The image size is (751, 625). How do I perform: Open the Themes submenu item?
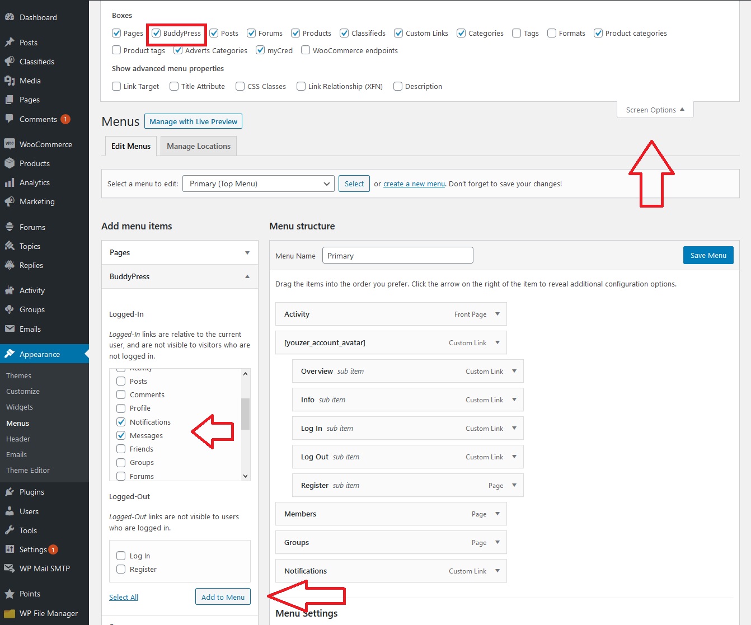click(19, 375)
